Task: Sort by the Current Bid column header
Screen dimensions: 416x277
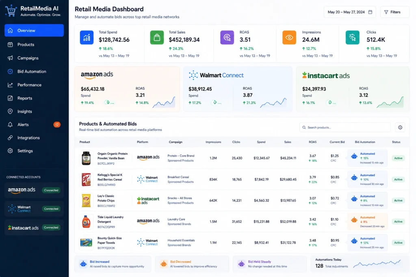Action: [x=337, y=142]
